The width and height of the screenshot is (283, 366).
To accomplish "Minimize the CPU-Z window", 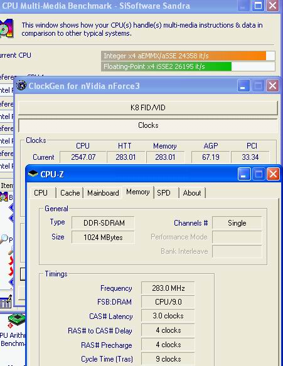I will point(243,174).
